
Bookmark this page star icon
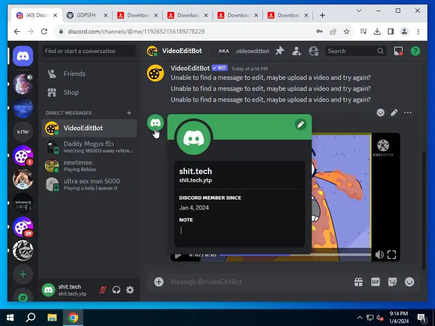[x=347, y=31]
